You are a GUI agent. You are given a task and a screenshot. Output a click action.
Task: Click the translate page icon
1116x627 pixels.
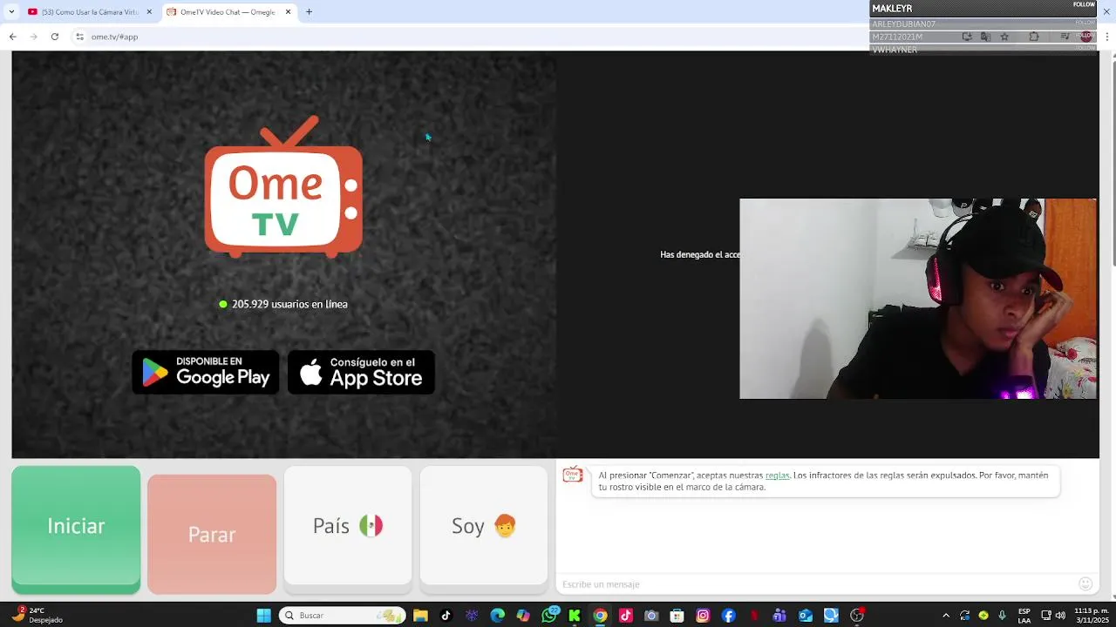[985, 37]
